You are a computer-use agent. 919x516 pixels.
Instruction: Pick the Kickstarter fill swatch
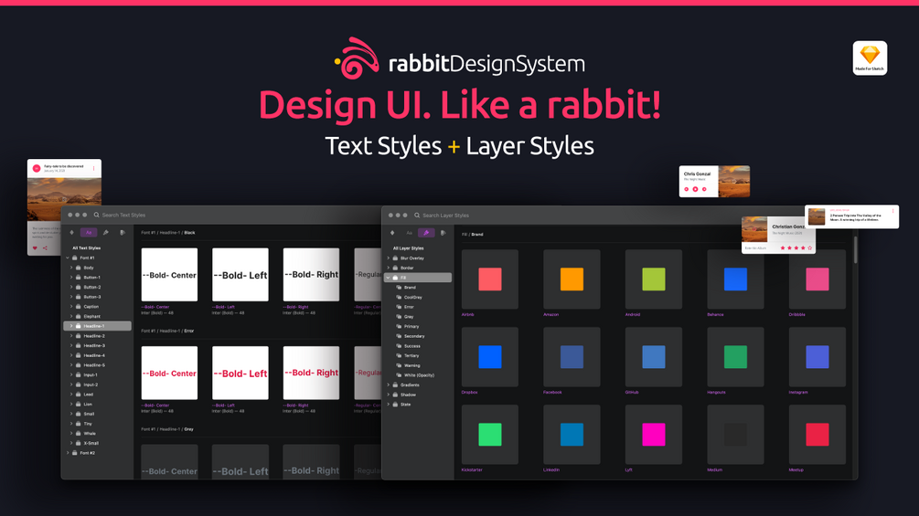pyautogui.click(x=490, y=435)
